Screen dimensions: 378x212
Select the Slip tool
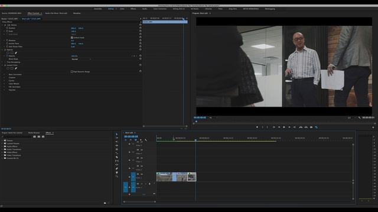[117, 161]
